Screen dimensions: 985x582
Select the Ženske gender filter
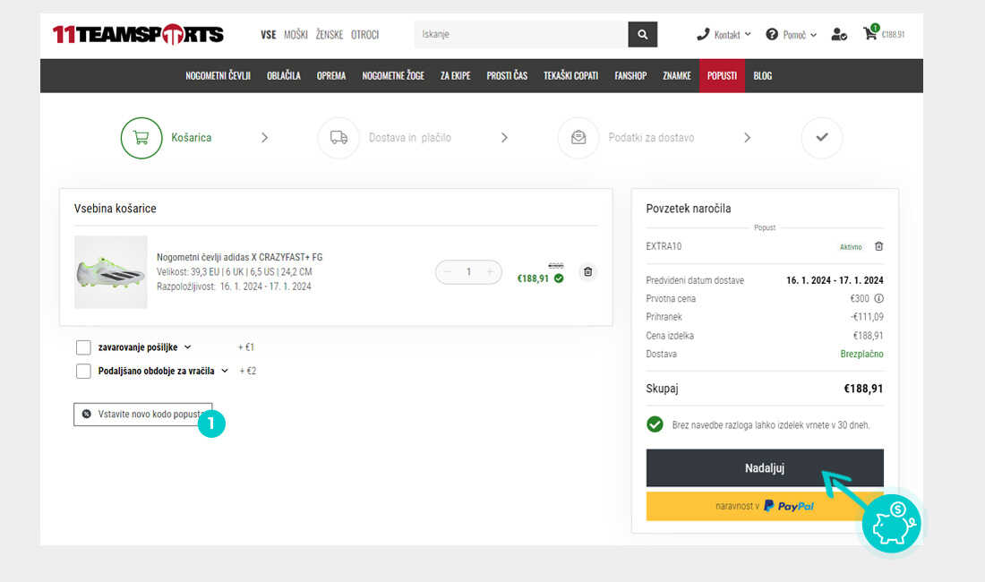tap(330, 35)
